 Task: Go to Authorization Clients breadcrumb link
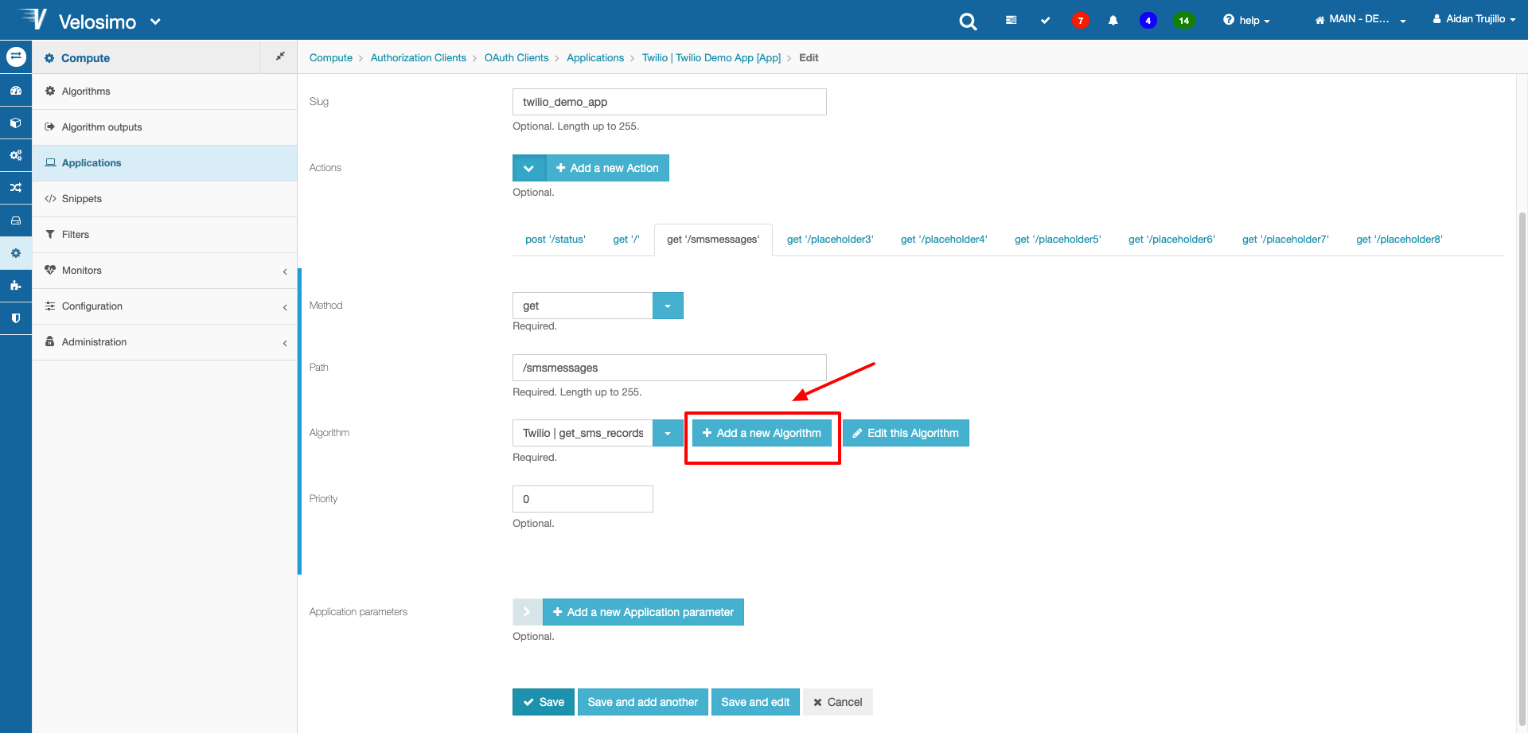pos(419,58)
